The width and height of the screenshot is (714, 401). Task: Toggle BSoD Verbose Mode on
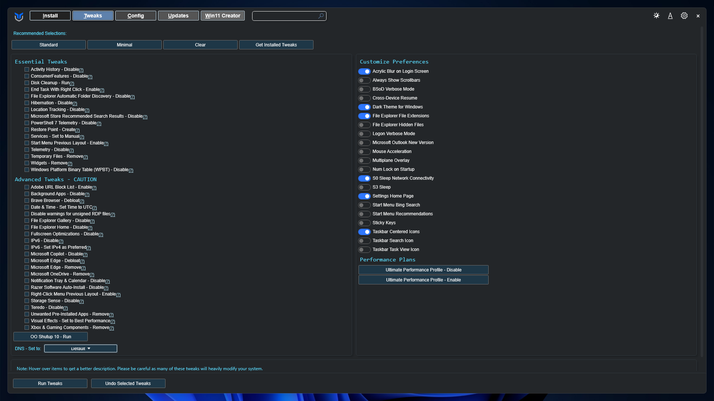click(x=364, y=89)
